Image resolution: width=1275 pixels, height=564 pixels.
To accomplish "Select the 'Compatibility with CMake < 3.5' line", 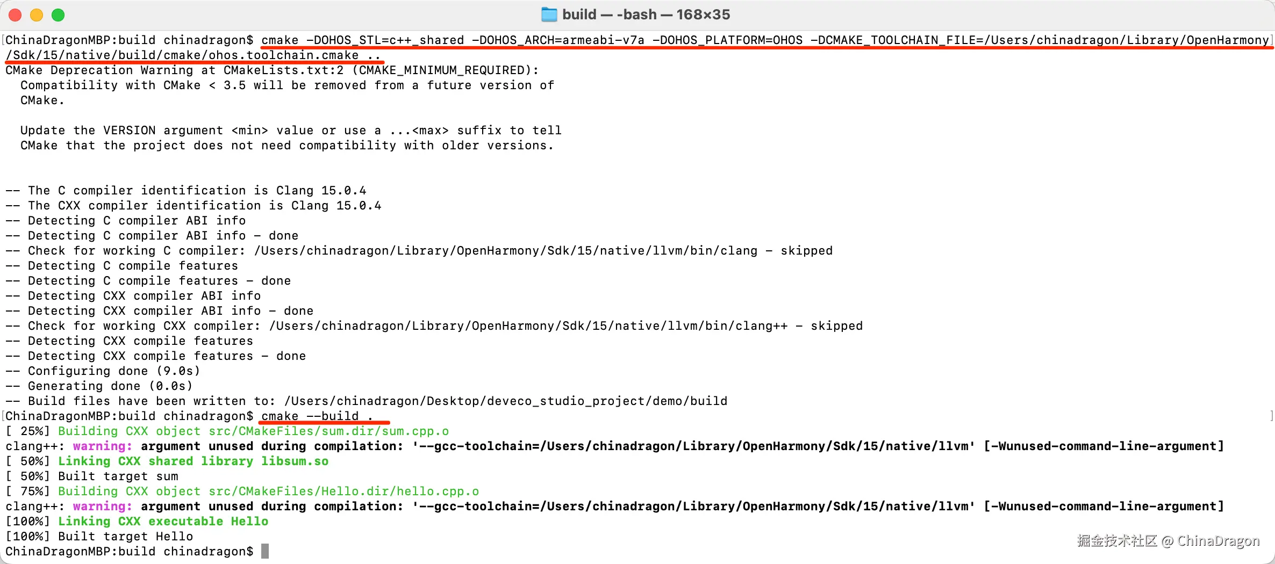I will [287, 85].
